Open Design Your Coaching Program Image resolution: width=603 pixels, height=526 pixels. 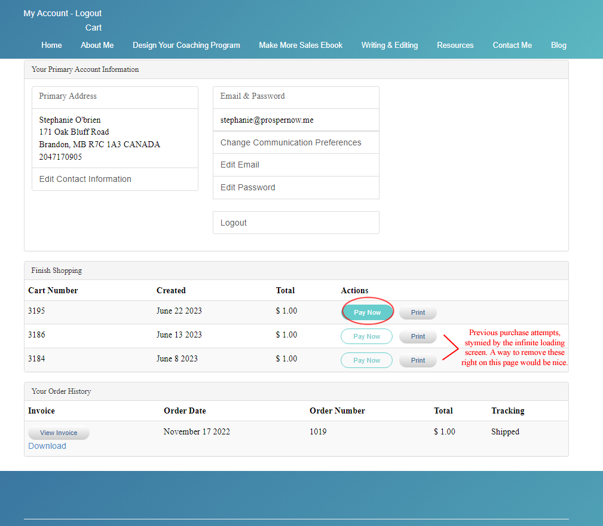[x=186, y=45]
